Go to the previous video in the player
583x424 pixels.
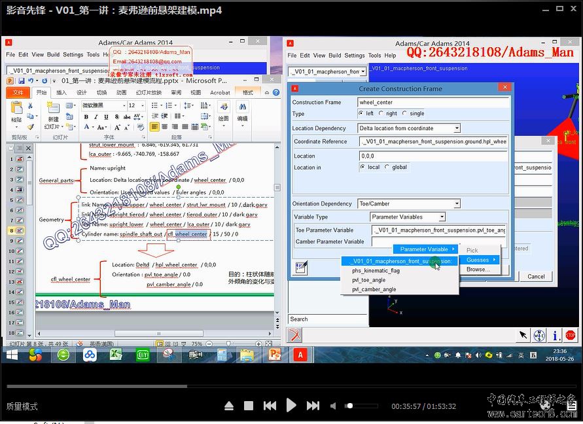(x=270, y=406)
